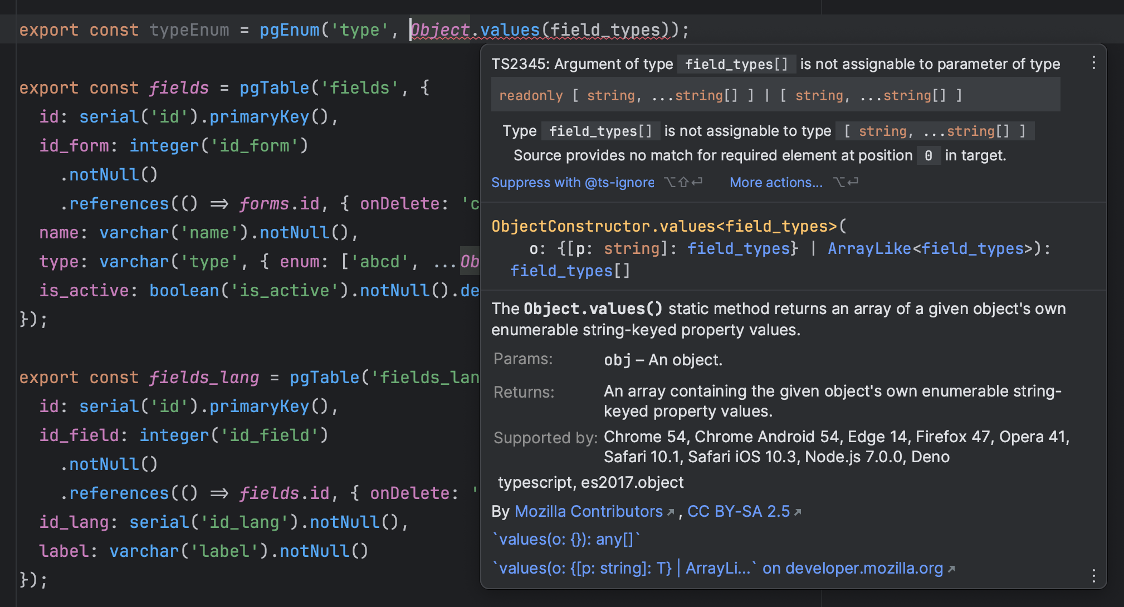Click the pgEnum function call
The width and height of the screenshot is (1124, 607).
(x=289, y=30)
